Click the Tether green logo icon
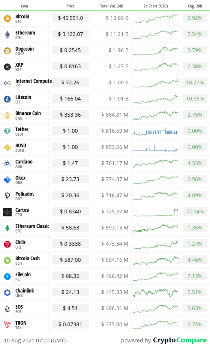This screenshot has width=210, height=348. coord(7,131)
